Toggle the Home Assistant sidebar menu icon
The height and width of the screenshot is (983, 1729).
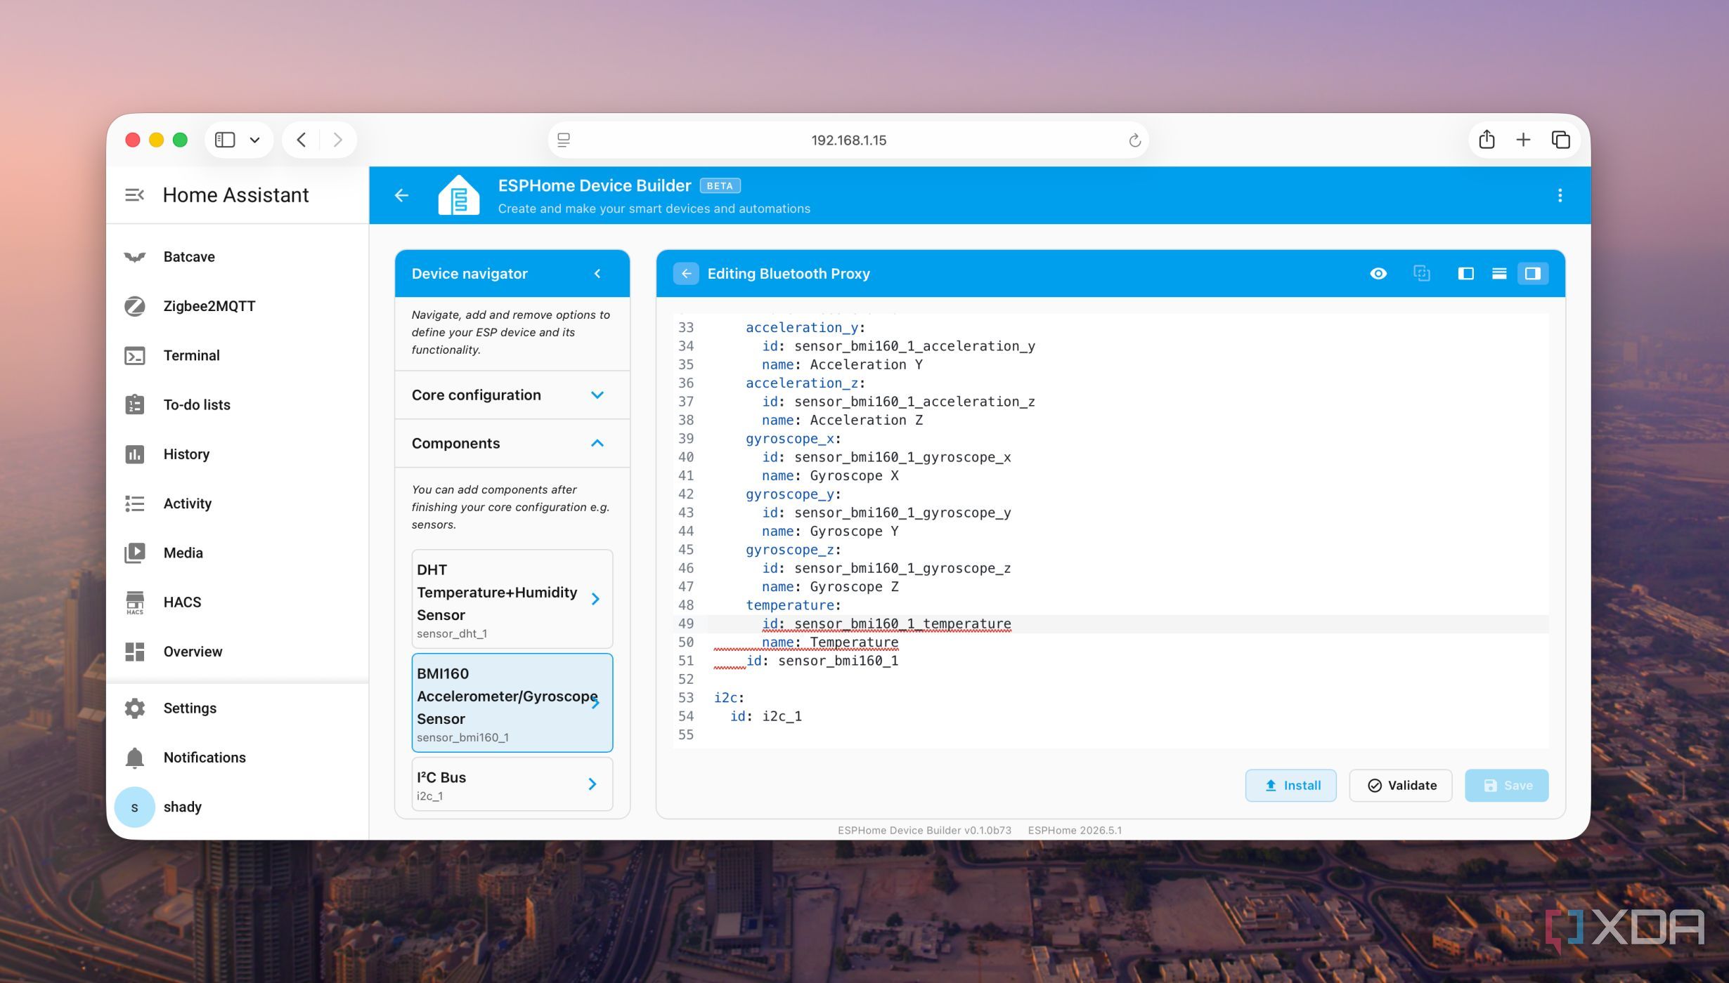pyautogui.click(x=134, y=194)
